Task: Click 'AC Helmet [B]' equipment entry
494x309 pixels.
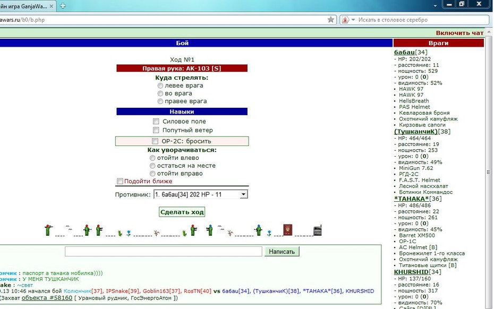Action: click(418, 247)
